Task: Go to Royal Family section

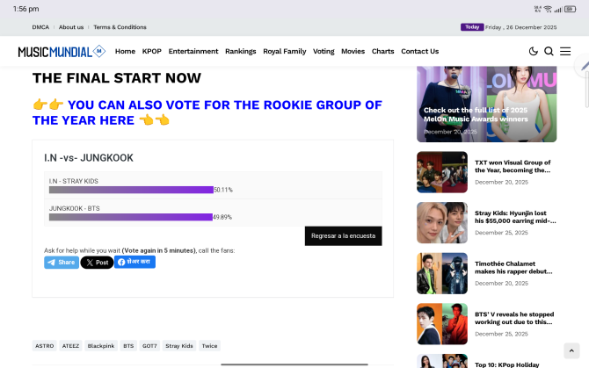Action: (284, 51)
